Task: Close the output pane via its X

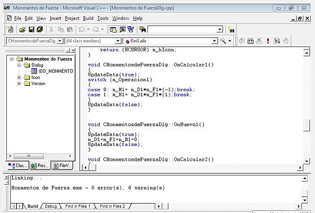Action: tap(6, 177)
